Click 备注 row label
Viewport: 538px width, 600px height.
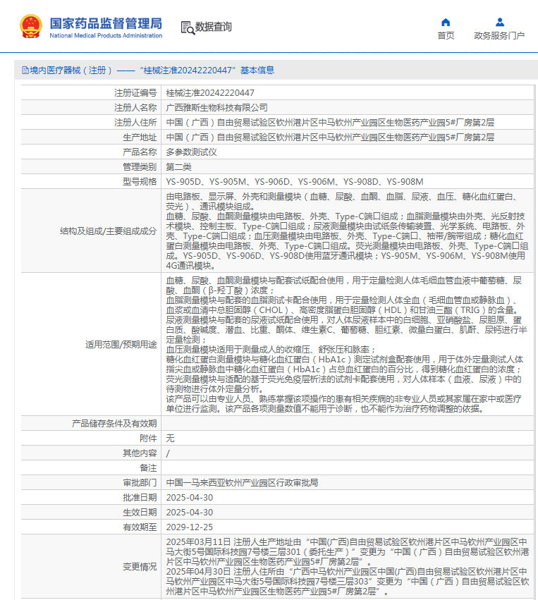[148, 468]
